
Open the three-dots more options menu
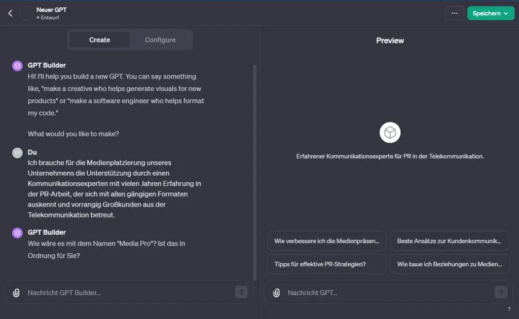[x=454, y=13]
